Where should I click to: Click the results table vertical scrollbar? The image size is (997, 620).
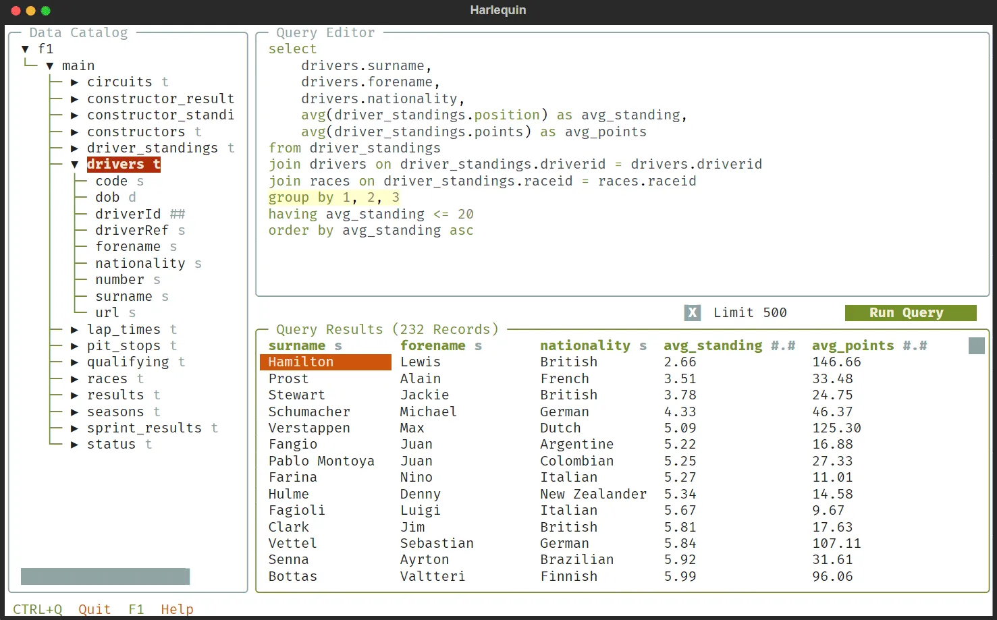point(976,346)
